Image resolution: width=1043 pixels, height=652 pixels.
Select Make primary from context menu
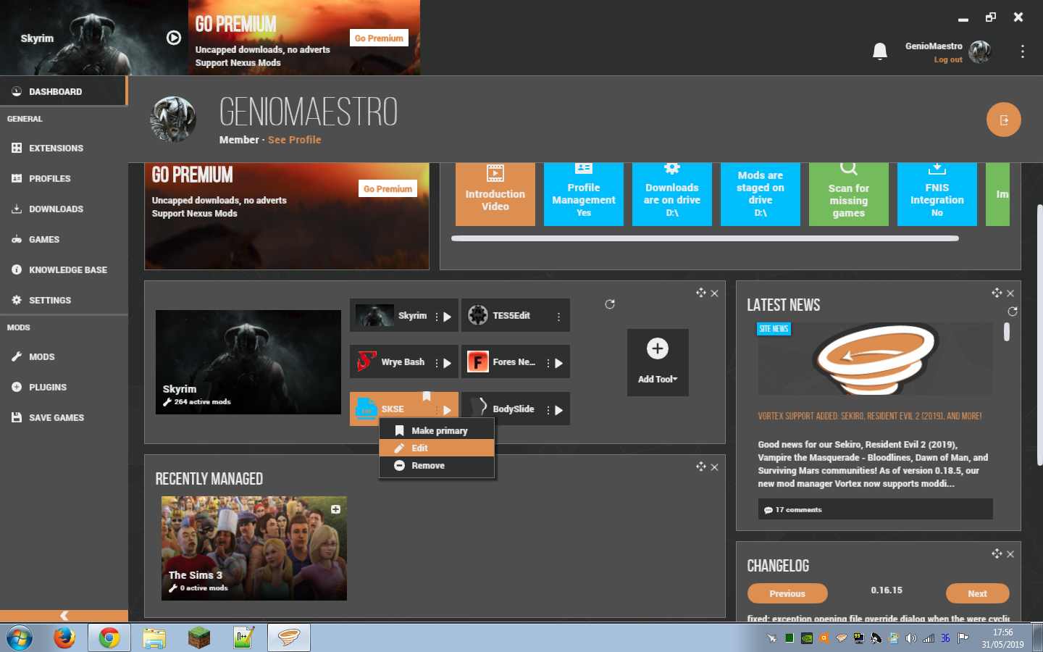tap(437, 430)
